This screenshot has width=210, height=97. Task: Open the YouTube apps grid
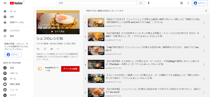tap(182, 3)
